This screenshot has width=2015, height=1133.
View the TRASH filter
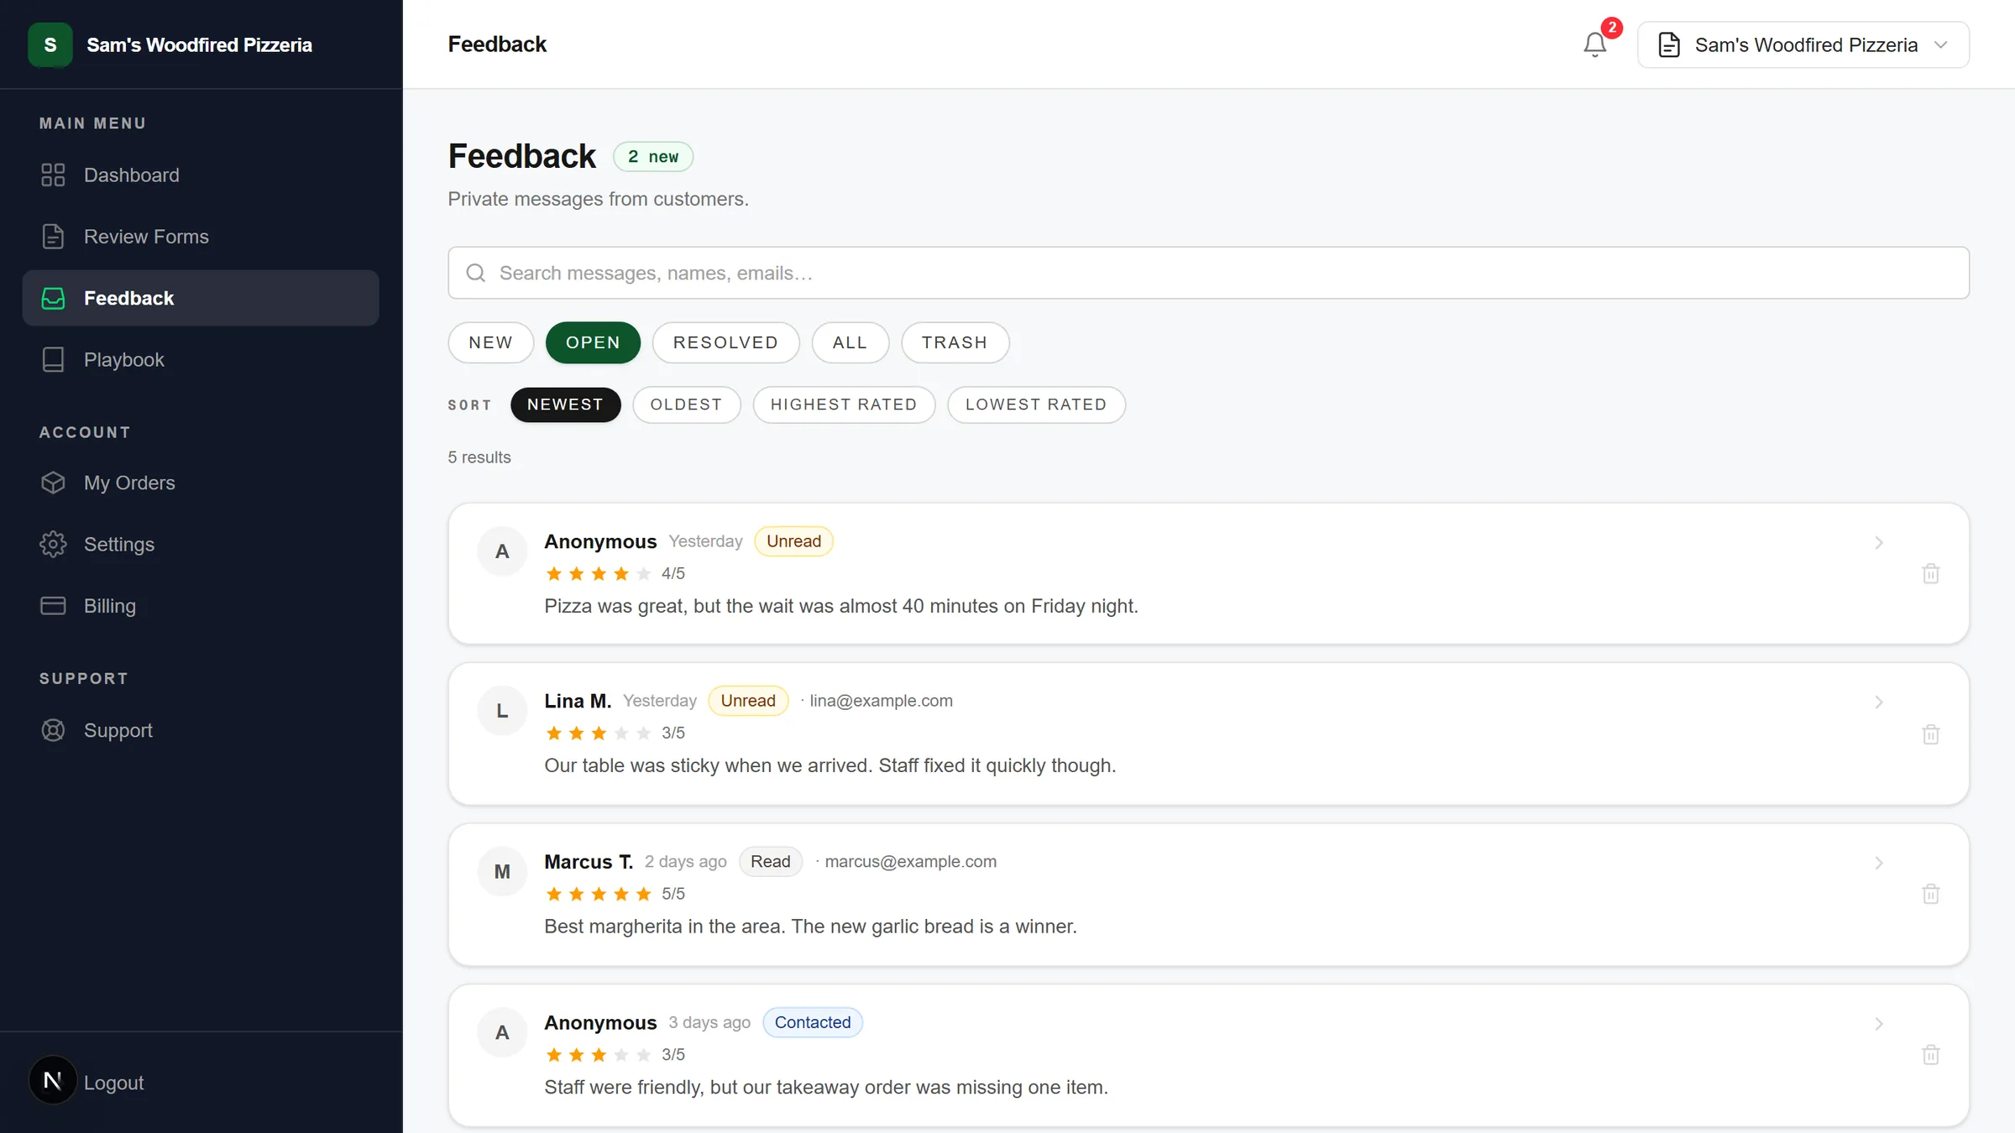pyautogui.click(x=955, y=342)
